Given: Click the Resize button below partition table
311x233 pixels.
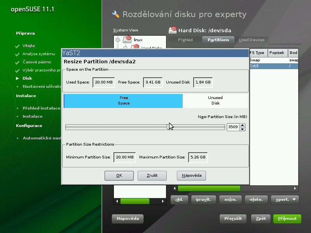Looking at the screenshot, I should point(230,200).
